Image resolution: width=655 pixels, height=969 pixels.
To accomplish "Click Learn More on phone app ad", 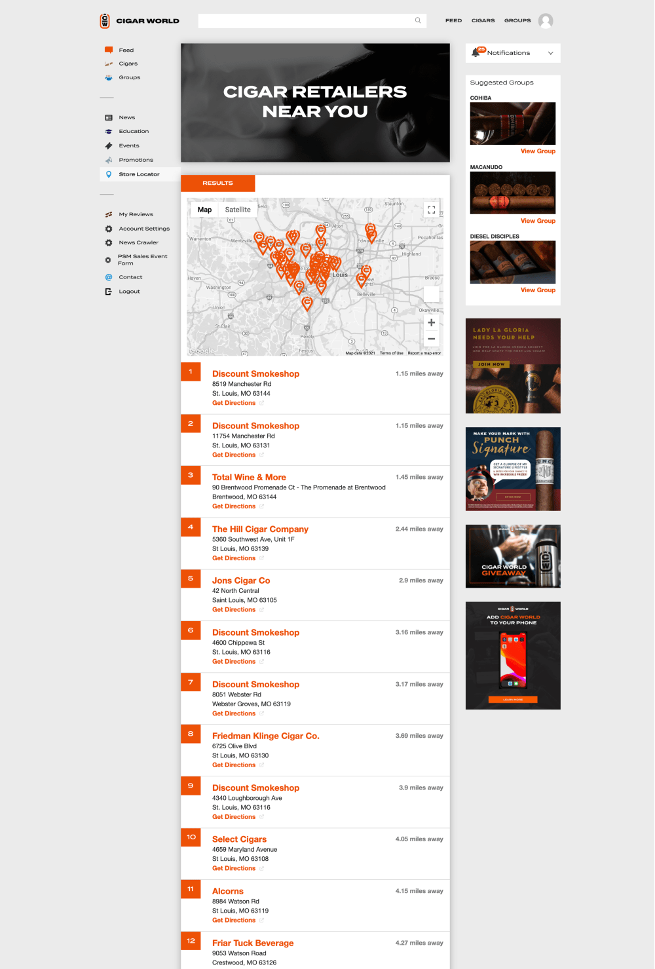I will (513, 700).
